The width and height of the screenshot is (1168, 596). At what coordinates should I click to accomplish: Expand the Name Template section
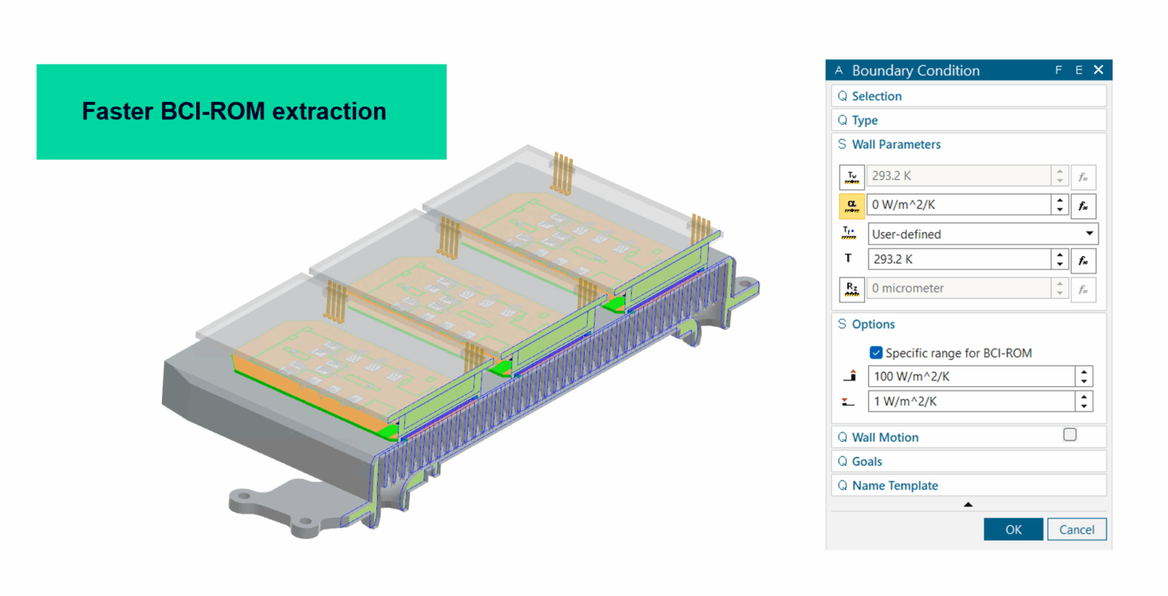[894, 486]
